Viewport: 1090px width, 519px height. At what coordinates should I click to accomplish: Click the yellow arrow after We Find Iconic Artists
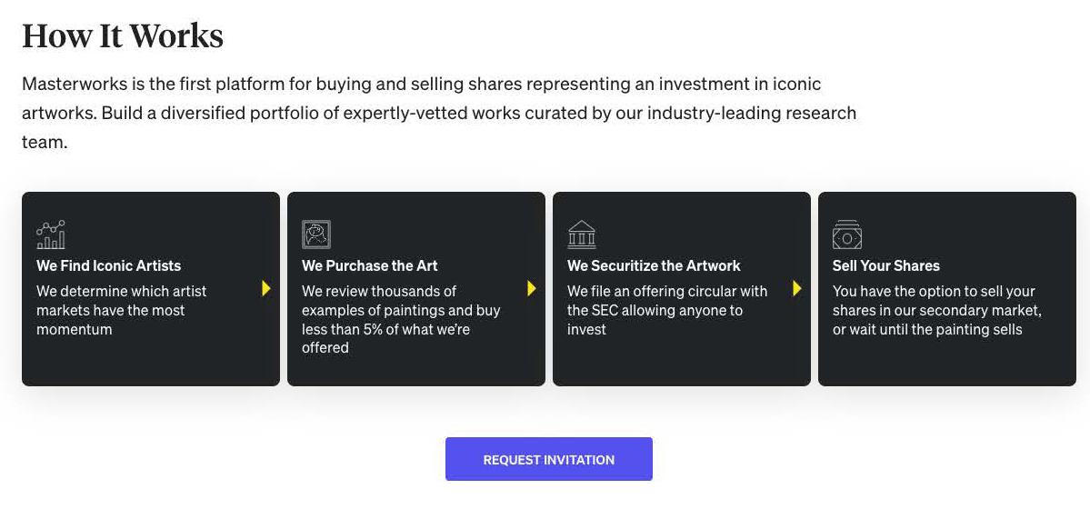coord(266,288)
